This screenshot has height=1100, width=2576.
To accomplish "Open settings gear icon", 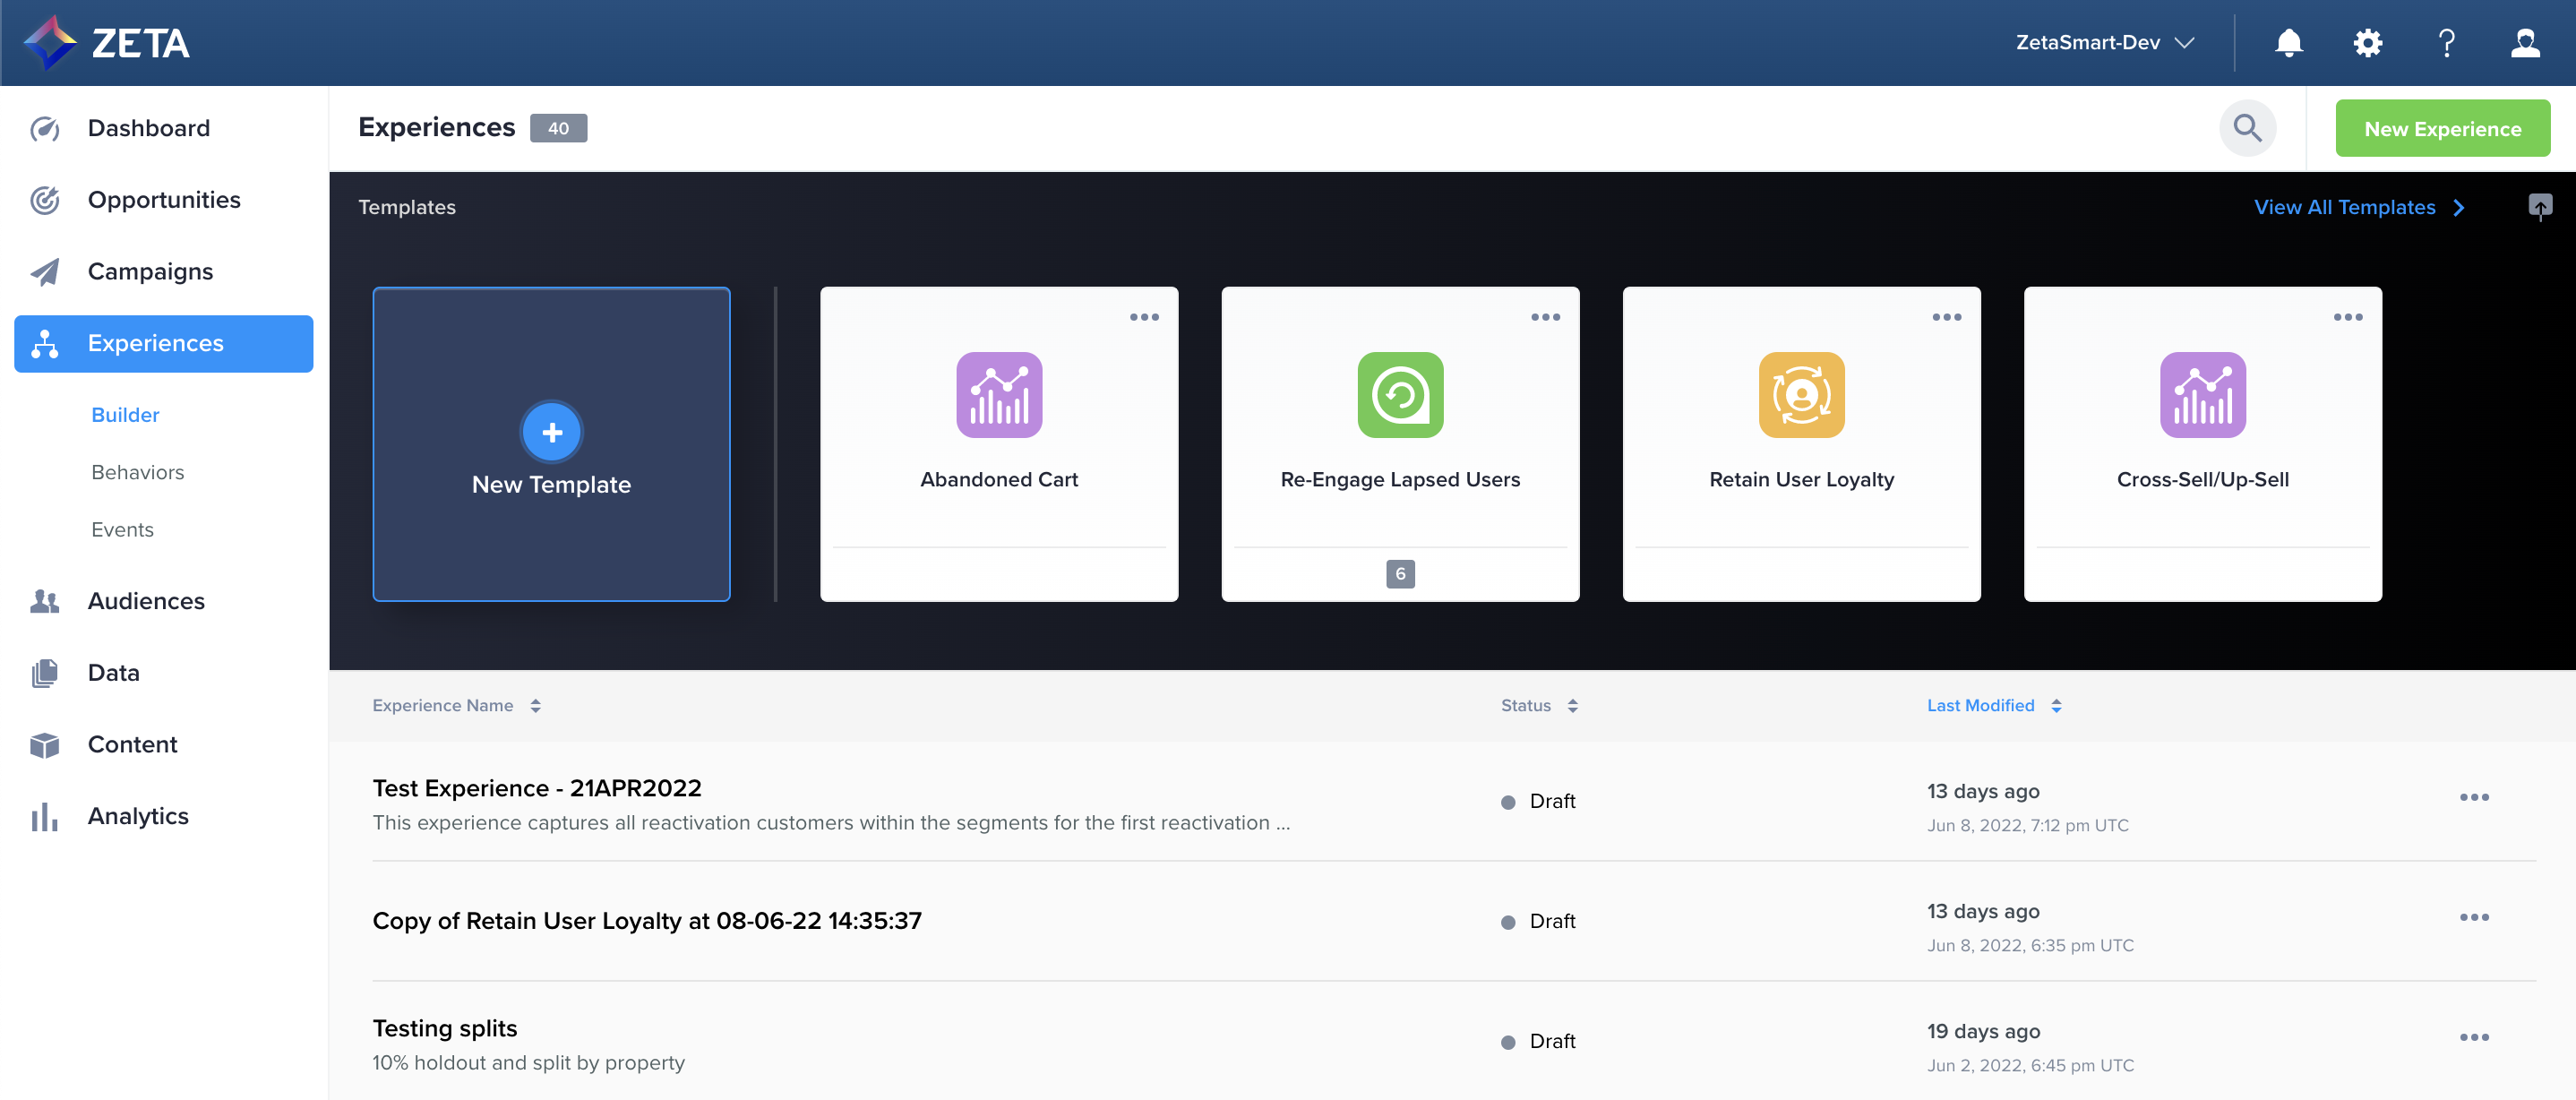I will (2367, 43).
